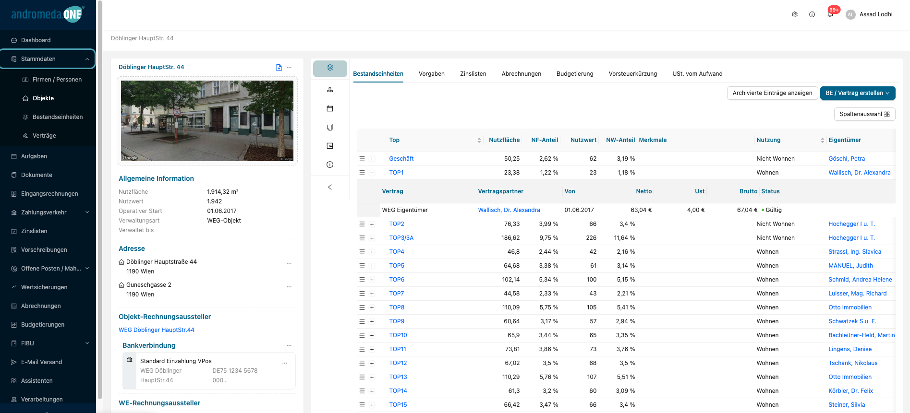The width and height of the screenshot is (910, 413).
Task: Expand the TOP5 row
Action: tap(372, 266)
